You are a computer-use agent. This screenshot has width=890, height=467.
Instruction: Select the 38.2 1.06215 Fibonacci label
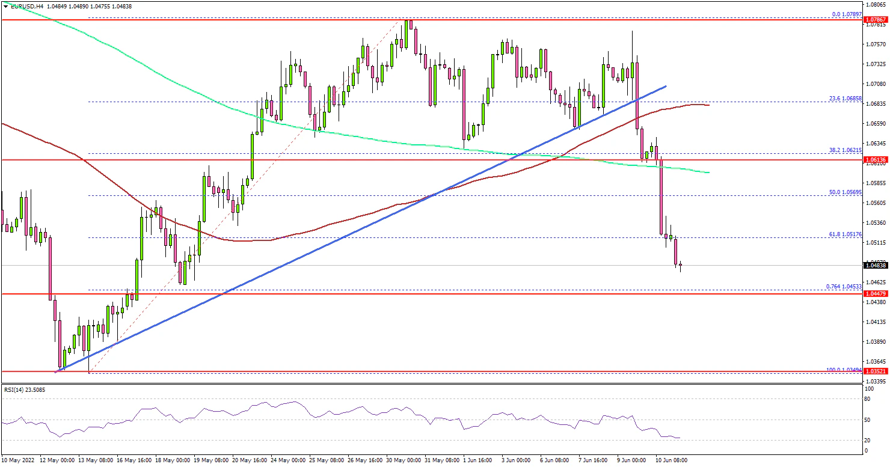click(x=845, y=150)
